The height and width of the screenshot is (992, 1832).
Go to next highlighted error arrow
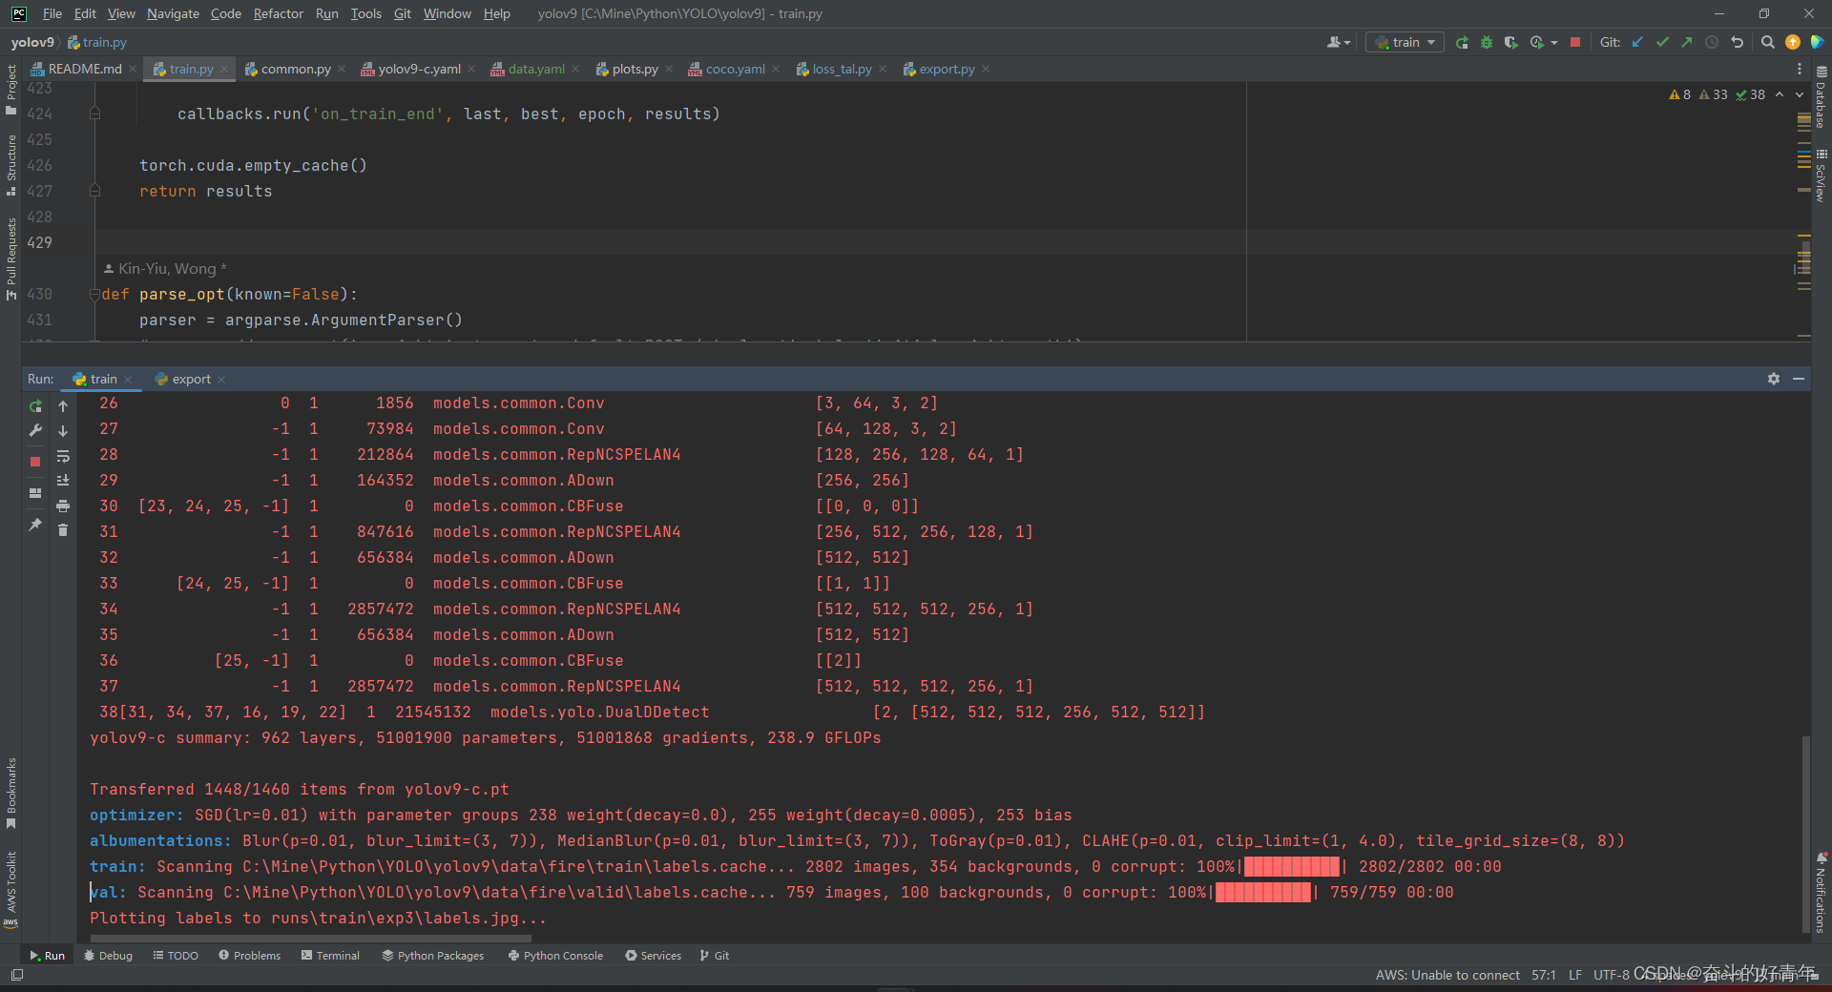[1800, 94]
